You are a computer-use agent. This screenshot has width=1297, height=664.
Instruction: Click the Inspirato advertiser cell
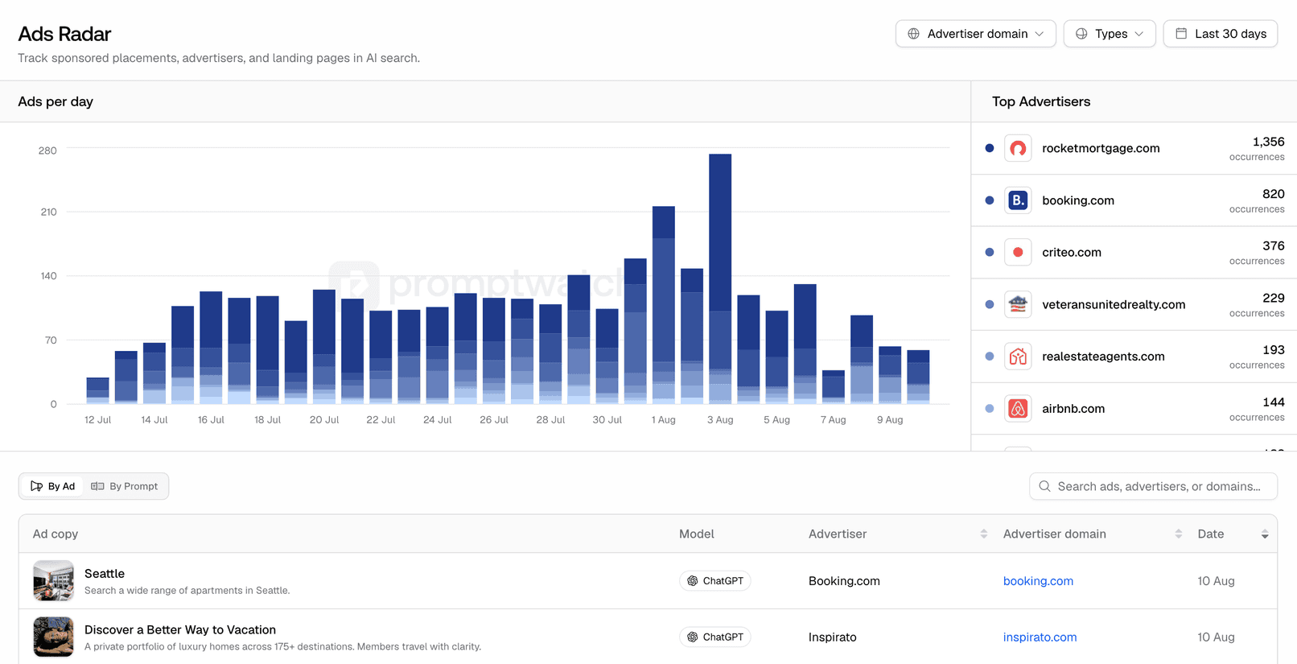point(832,637)
